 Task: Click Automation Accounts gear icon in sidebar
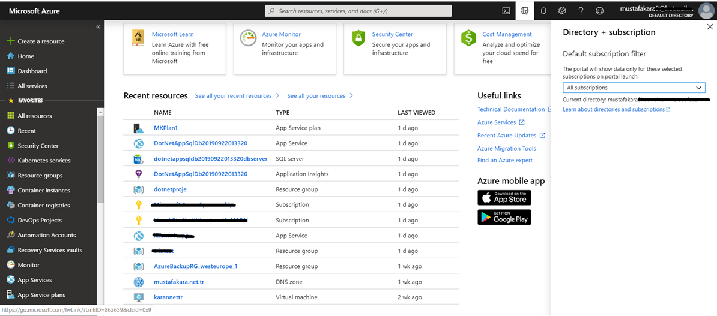coord(11,235)
